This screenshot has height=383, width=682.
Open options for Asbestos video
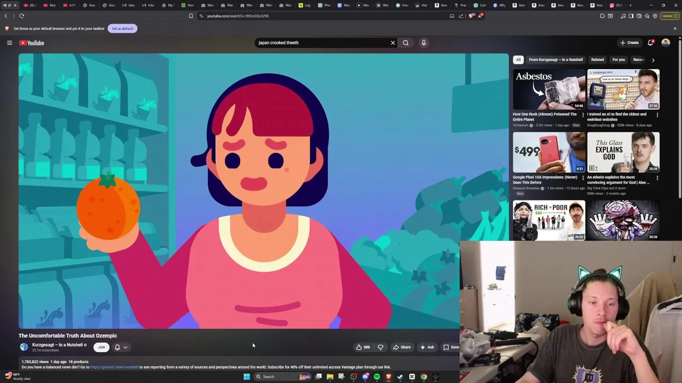pyautogui.click(x=582, y=114)
